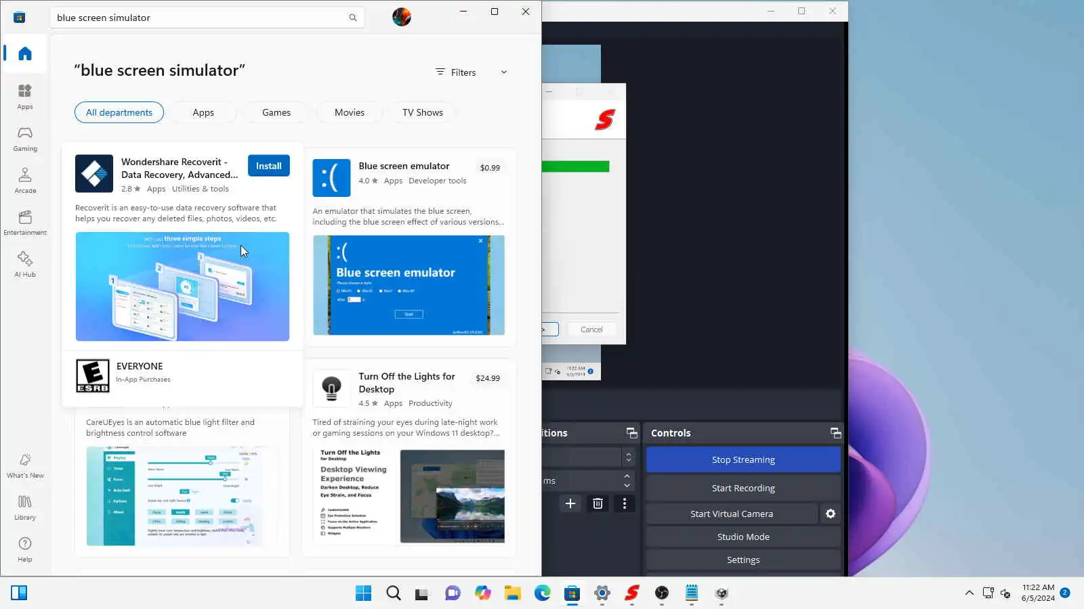The image size is (1084, 609).
Task: Open the Blue screen emulator screenshot thumbnail
Action: [x=409, y=285]
